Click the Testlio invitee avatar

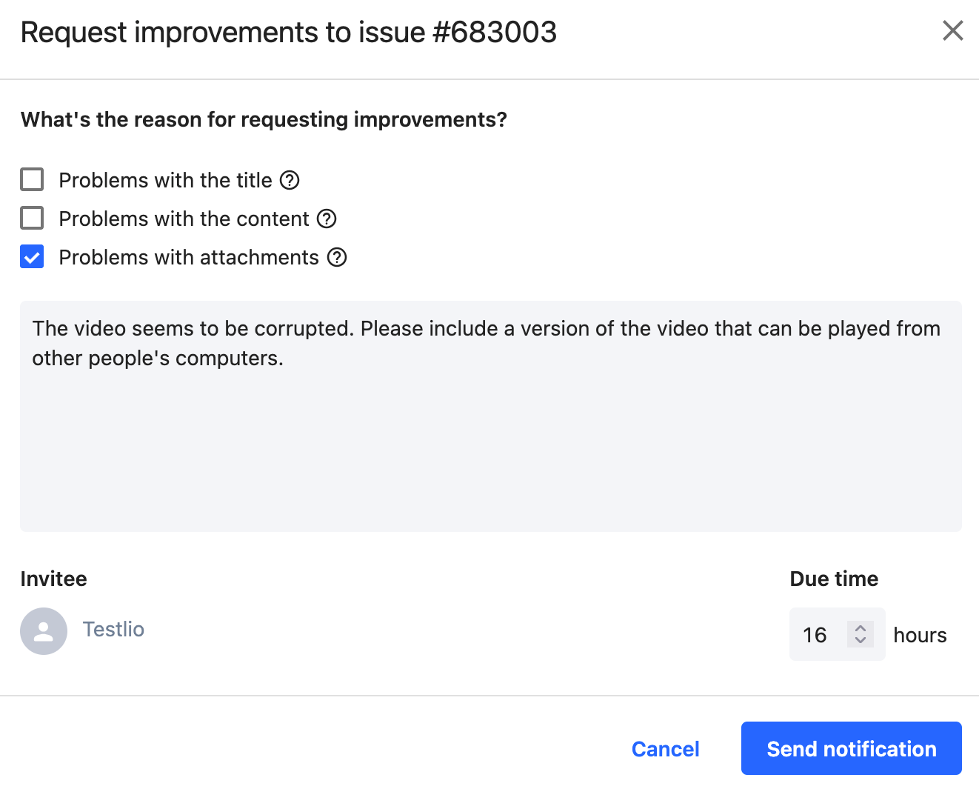44,630
